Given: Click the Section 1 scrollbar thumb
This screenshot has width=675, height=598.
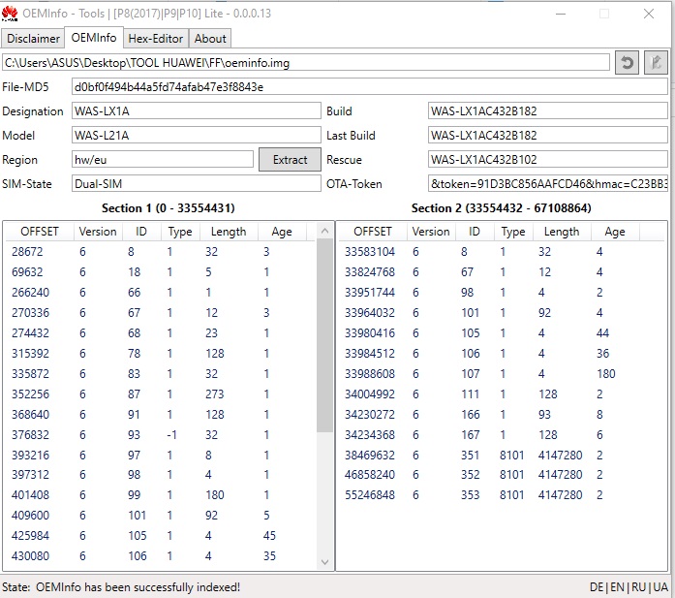Looking at the screenshot, I should tap(325, 335).
